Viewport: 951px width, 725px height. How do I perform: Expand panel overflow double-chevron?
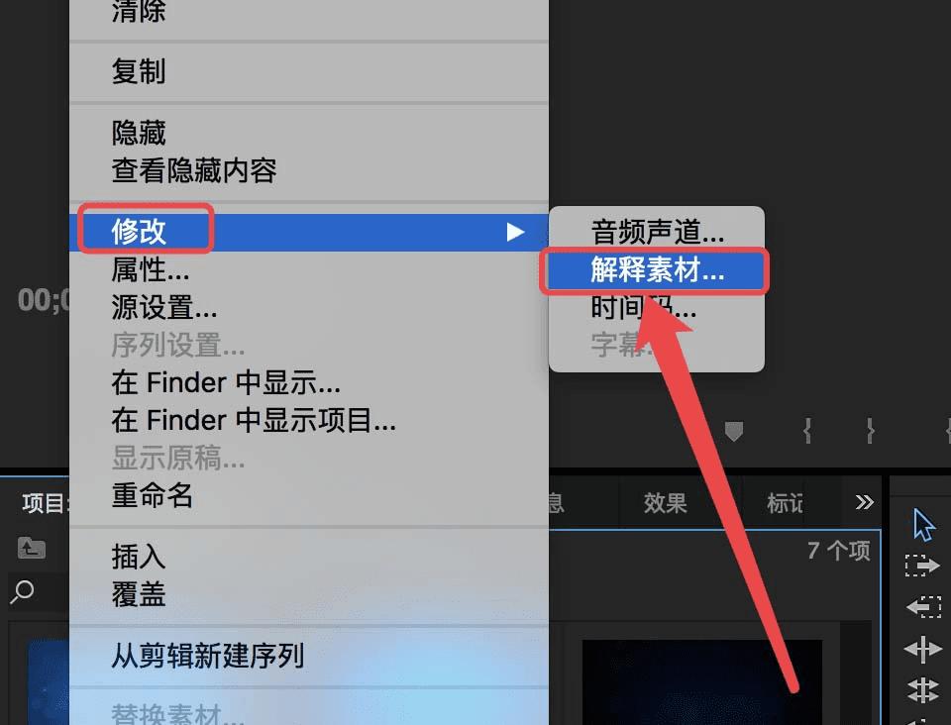(x=864, y=502)
